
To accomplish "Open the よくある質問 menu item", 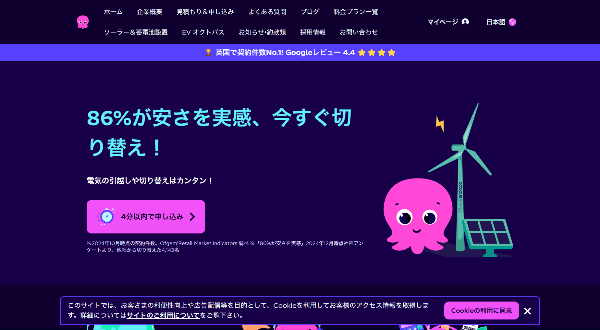I will [x=267, y=12].
